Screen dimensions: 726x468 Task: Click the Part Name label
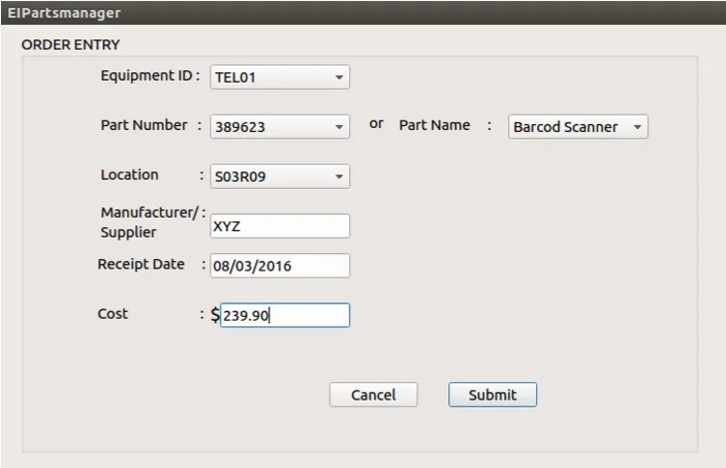pyautogui.click(x=434, y=125)
